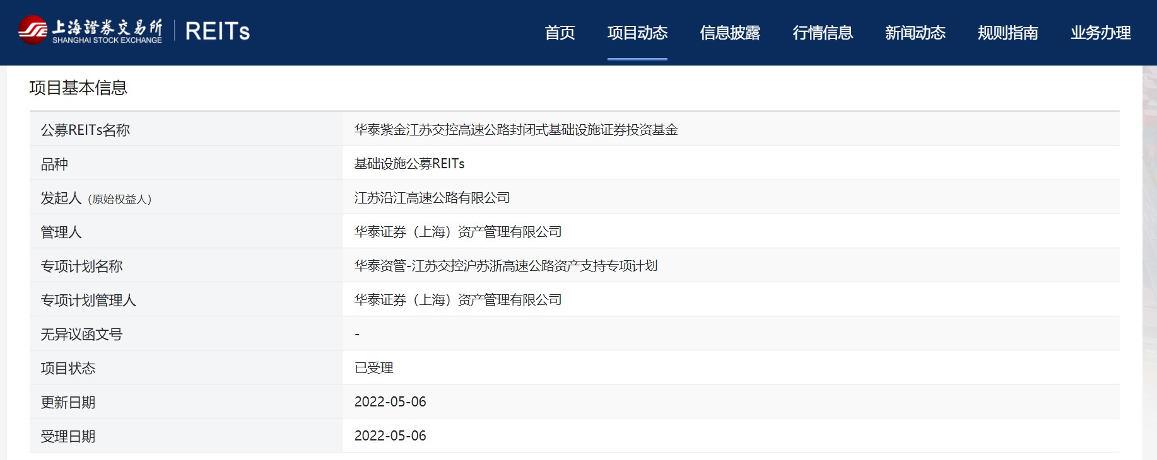The height and width of the screenshot is (460, 1157).
Task: Open the 新闻动态 menu item
Action: [915, 33]
